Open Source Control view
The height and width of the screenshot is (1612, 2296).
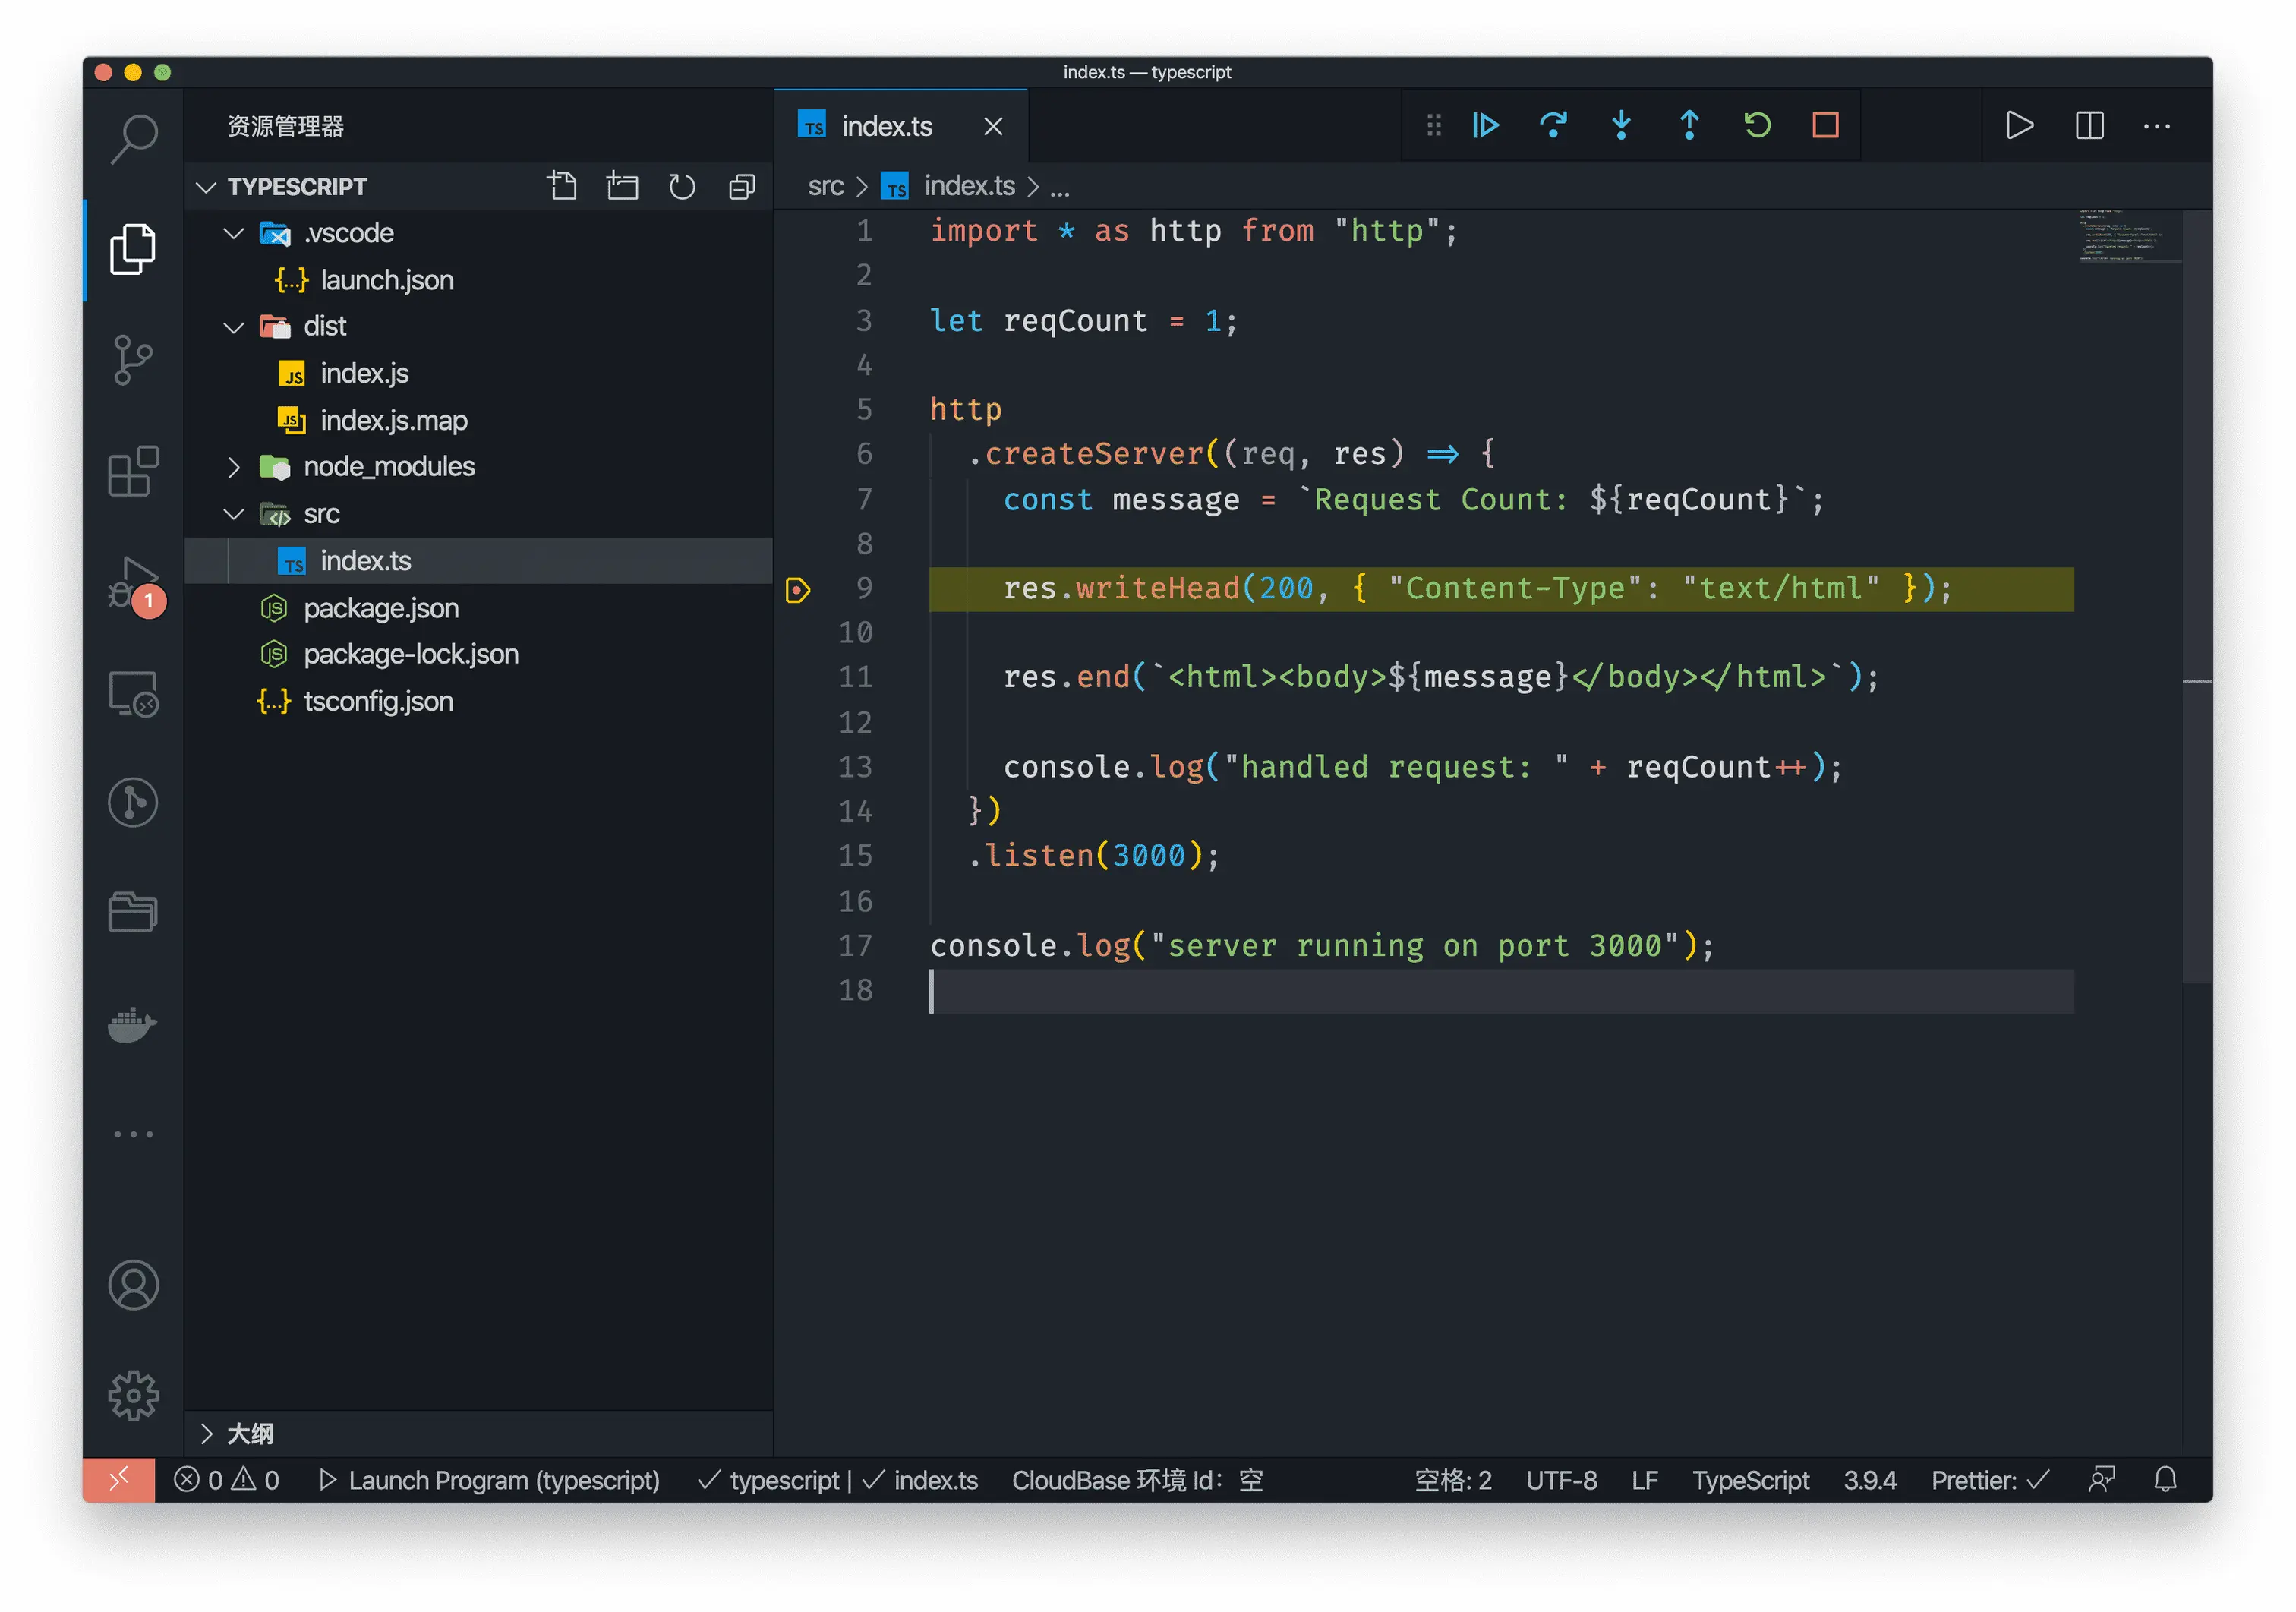click(133, 360)
